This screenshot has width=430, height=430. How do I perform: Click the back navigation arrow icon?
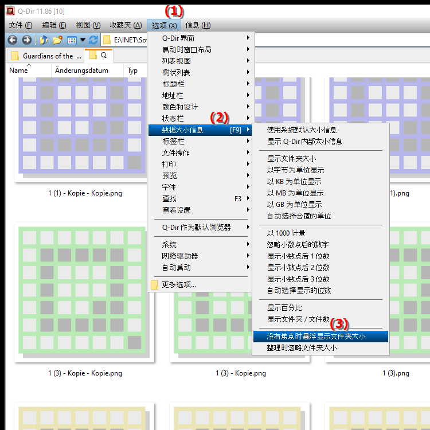(12, 40)
